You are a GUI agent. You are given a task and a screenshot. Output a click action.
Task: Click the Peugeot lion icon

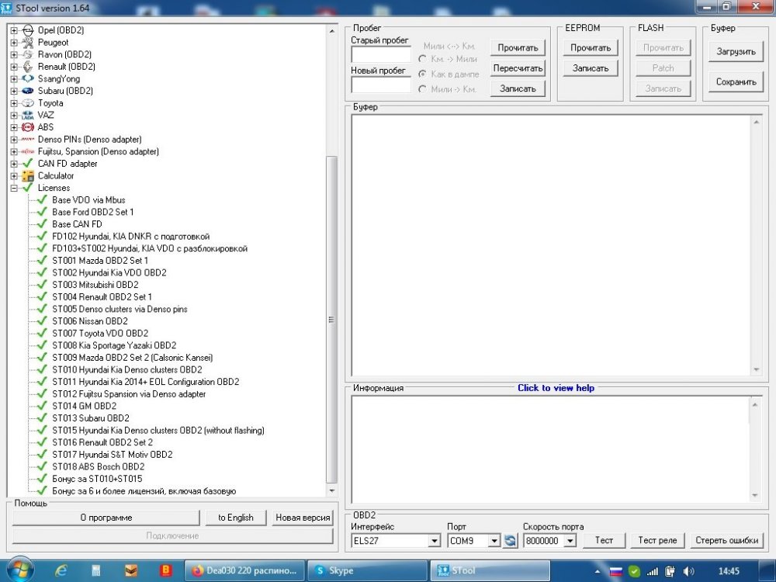click(x=28, y=43)
